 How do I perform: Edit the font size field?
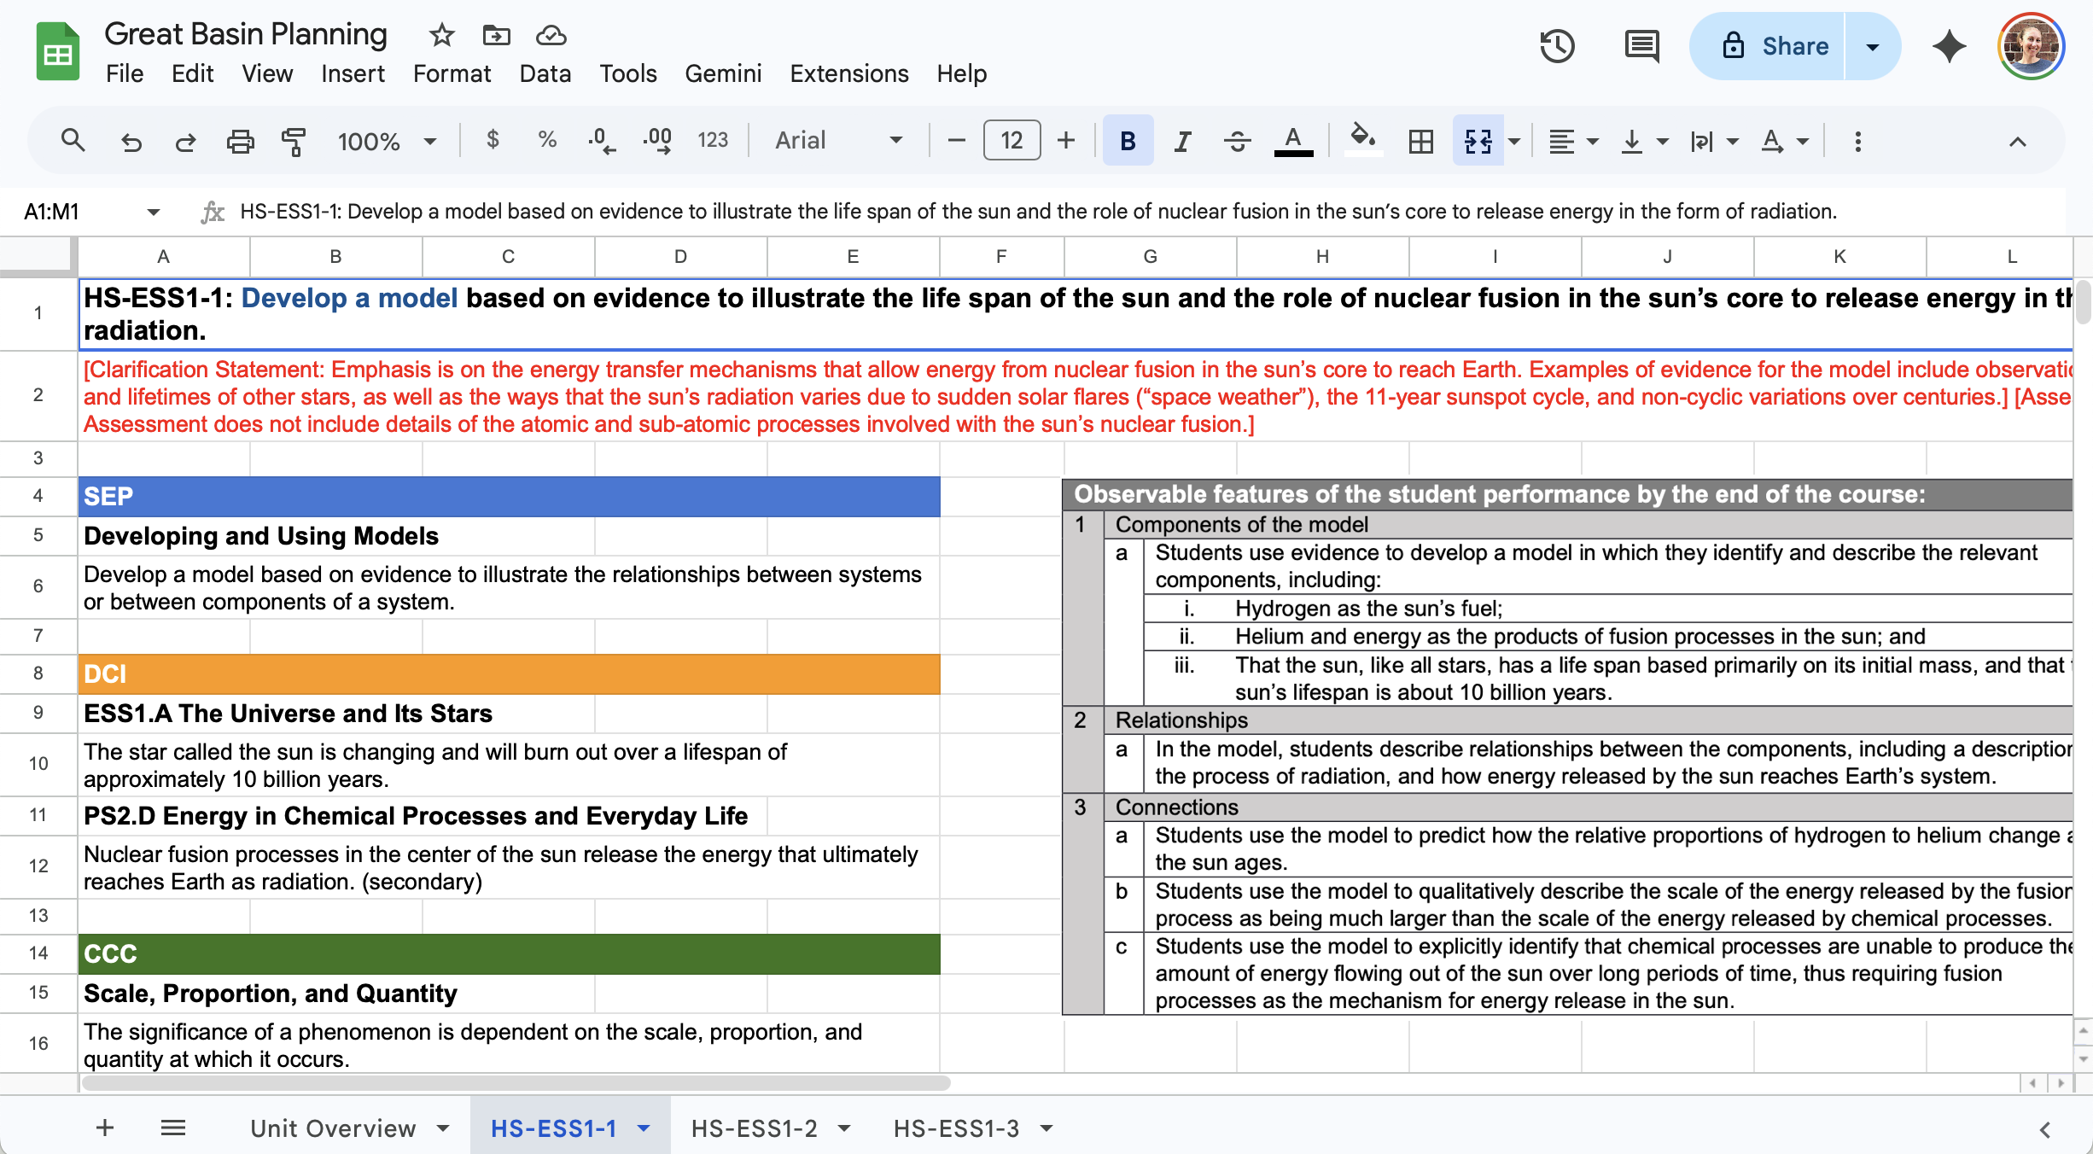(x=1012, y=141)
